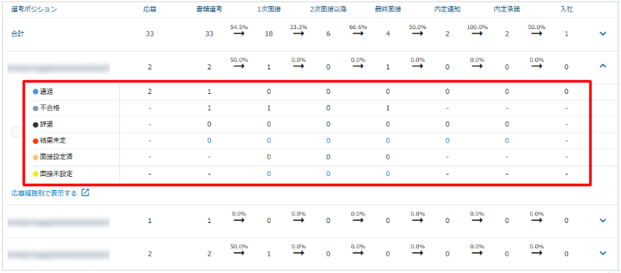Select the 合計 row label

coord(17,34)
